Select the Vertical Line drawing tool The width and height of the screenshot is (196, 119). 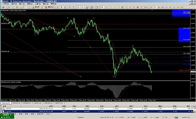coord(111,7)
